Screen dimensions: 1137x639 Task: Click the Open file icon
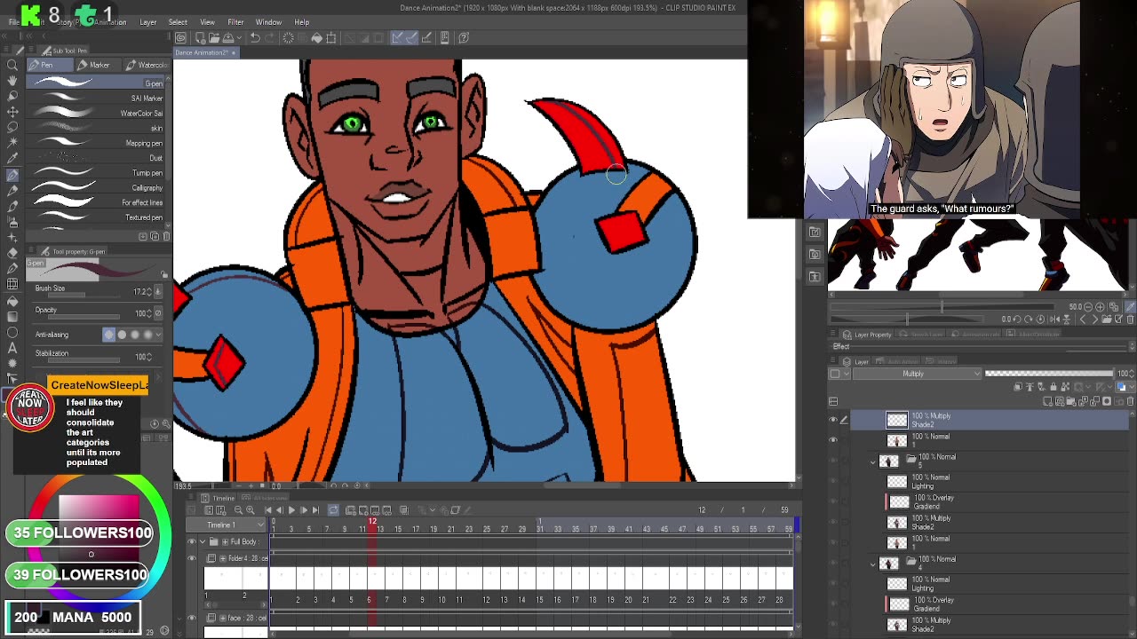(214, 37)
